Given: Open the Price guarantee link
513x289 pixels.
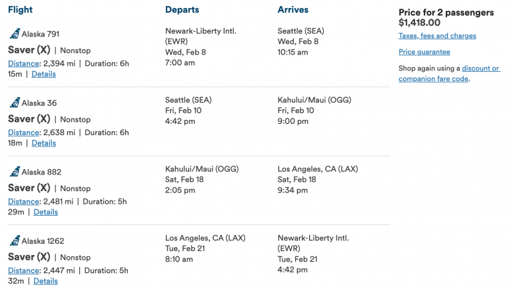Looking at the screenshot, I should click(x=424, y=52).
